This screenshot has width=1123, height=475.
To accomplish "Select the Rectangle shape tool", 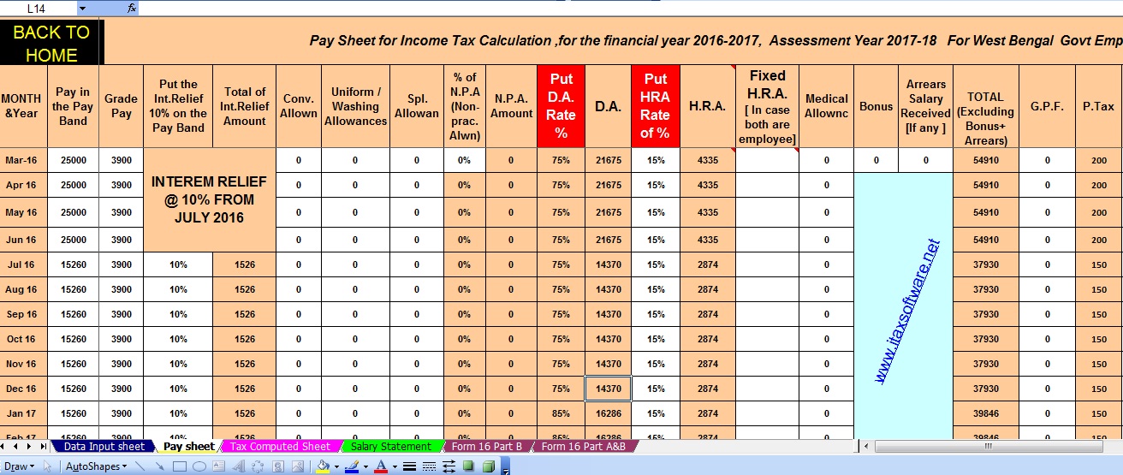I will click(180, 466).
